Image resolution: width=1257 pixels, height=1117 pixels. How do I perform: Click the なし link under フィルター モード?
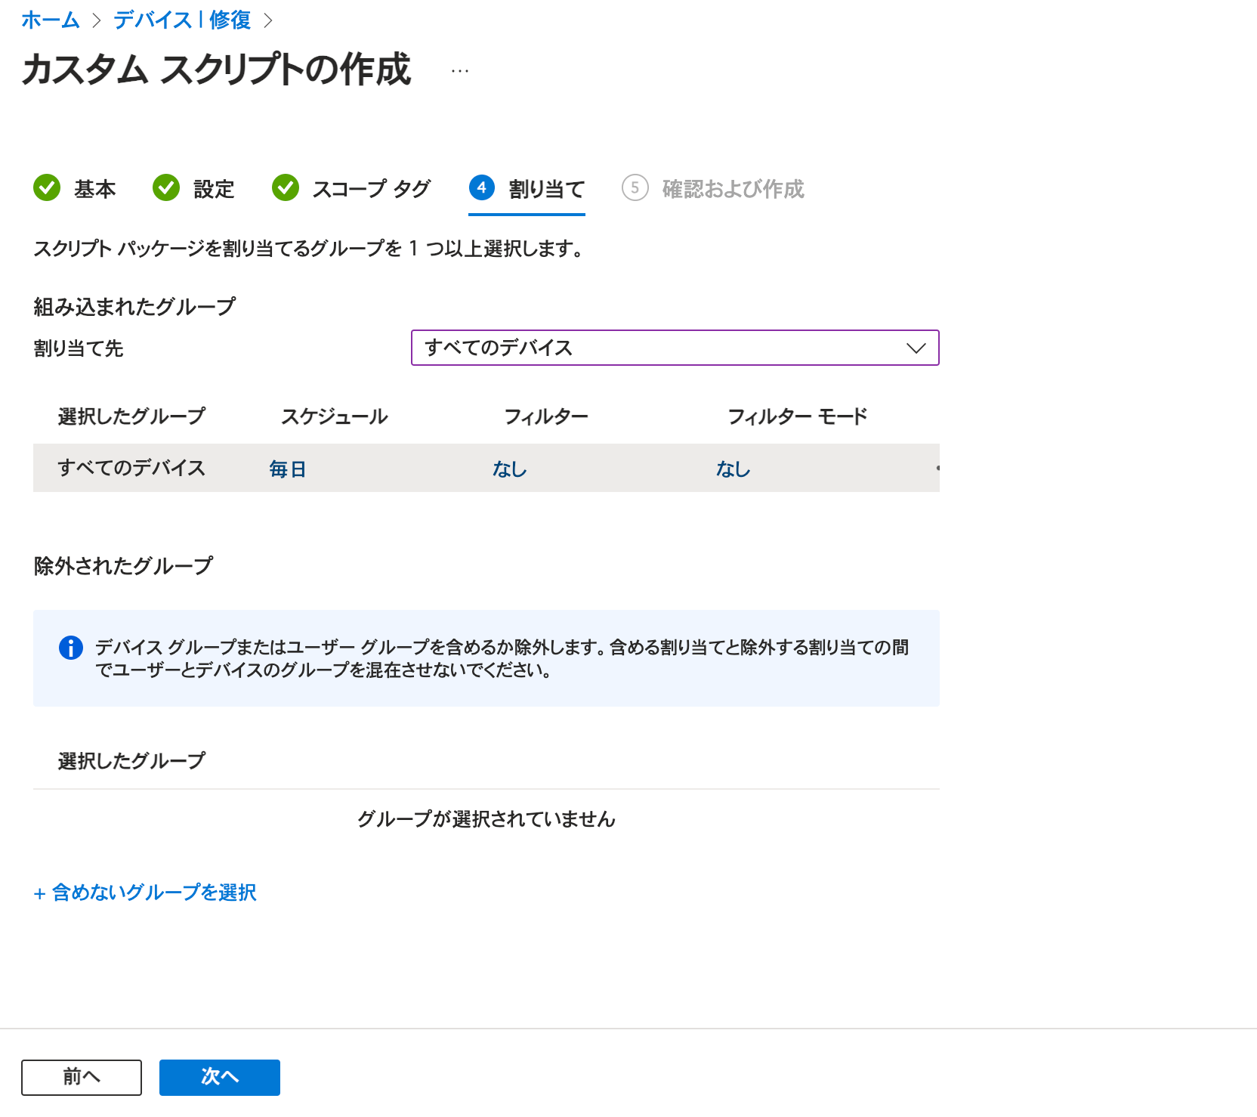[x=734, y=469]
